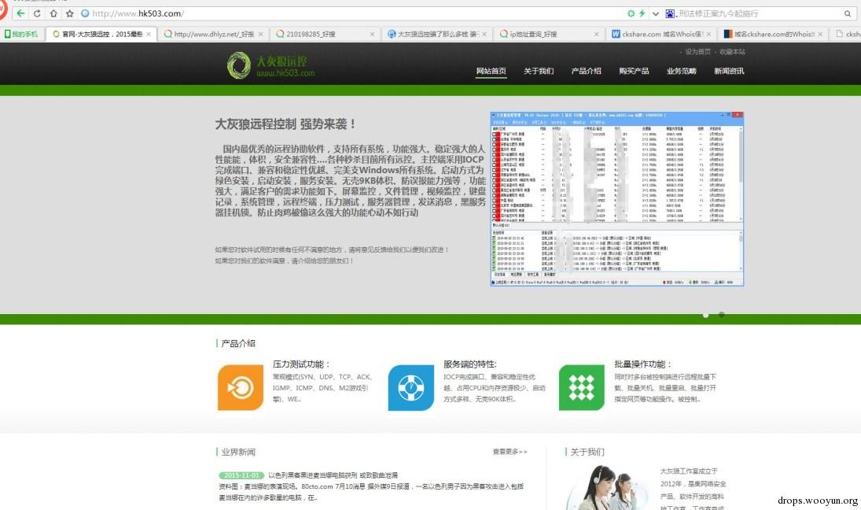Click 收藏本站 link in header
861x510 pixels.
733,52
